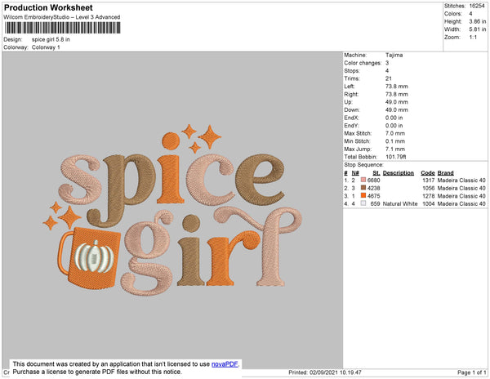Click the 'Brand' column header
Viewport: 490px width, 379px height.
[x=446, y=172]
